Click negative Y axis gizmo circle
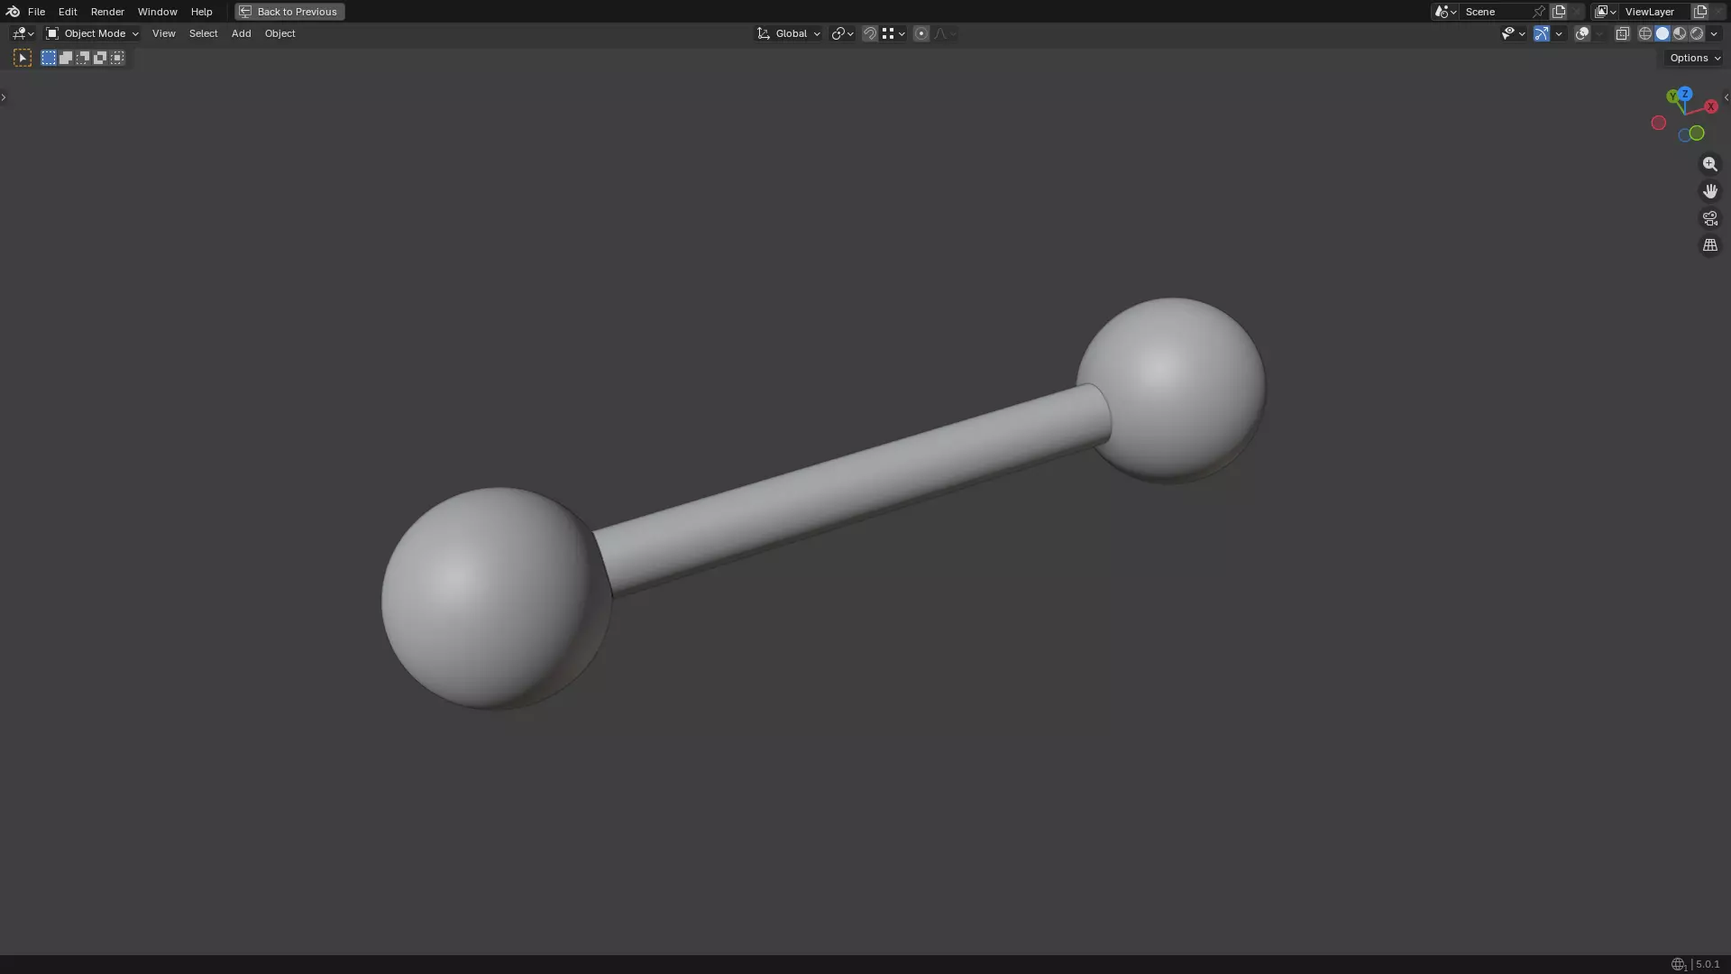Image resolution: width=1731 pixels, height=974 pixels. click(1697, 133)
